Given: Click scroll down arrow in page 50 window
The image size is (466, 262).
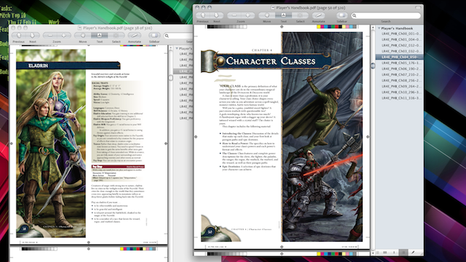Looking at the screenshot, I should tap(373, 253).
